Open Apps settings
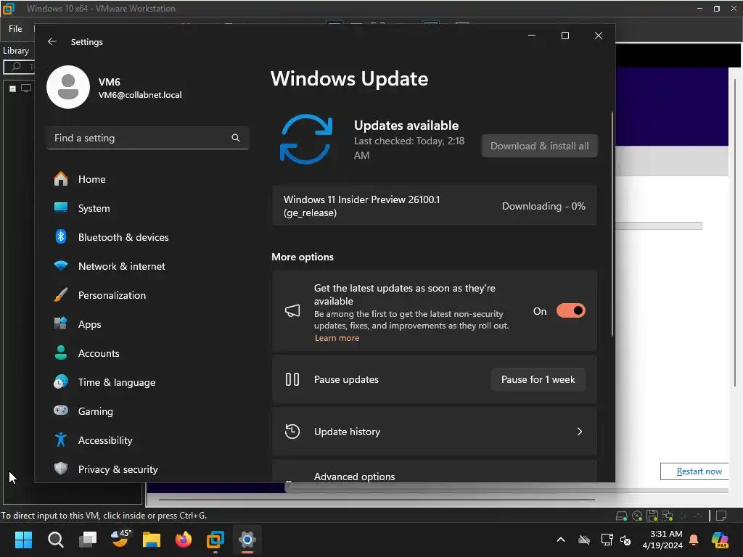This screenshot has height=557, width=743. (x=89, y=324)
